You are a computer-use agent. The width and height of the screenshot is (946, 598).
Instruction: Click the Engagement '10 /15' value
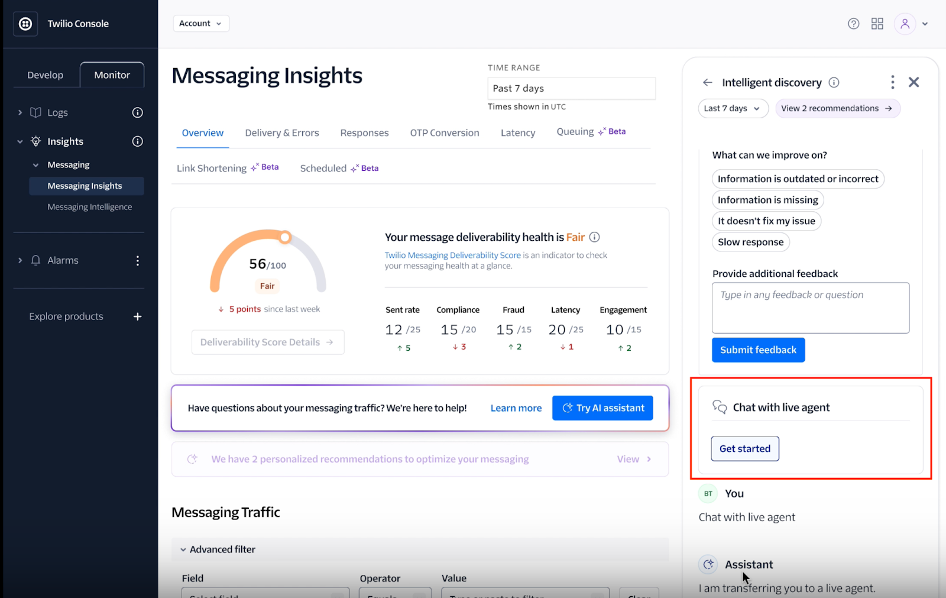(x=623, y=329)
